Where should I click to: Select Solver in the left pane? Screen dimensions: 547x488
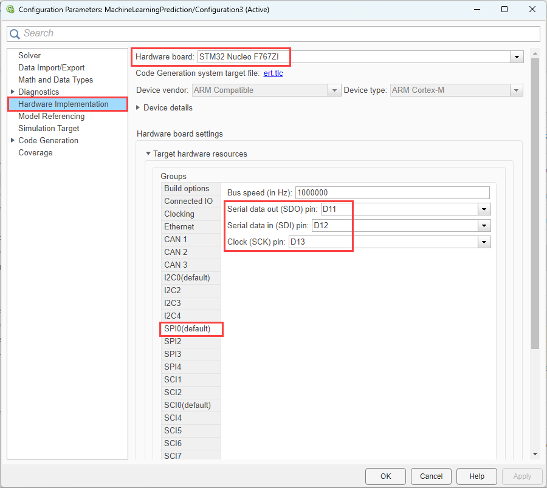coord(29,55)
